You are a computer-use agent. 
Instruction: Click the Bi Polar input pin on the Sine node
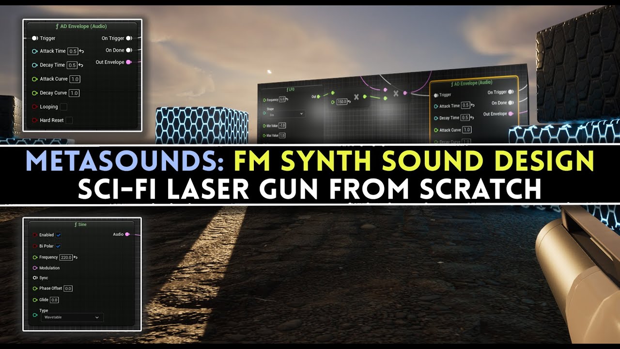coord(35,246)
